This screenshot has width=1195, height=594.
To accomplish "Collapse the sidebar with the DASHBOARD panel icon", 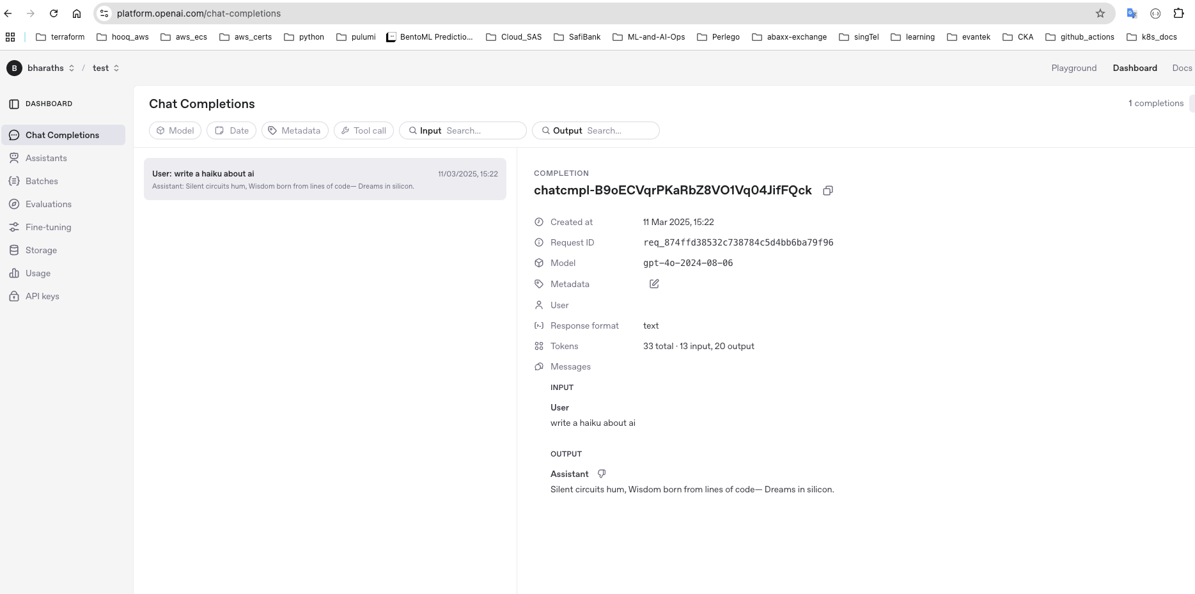I will (x=14, y=104).
